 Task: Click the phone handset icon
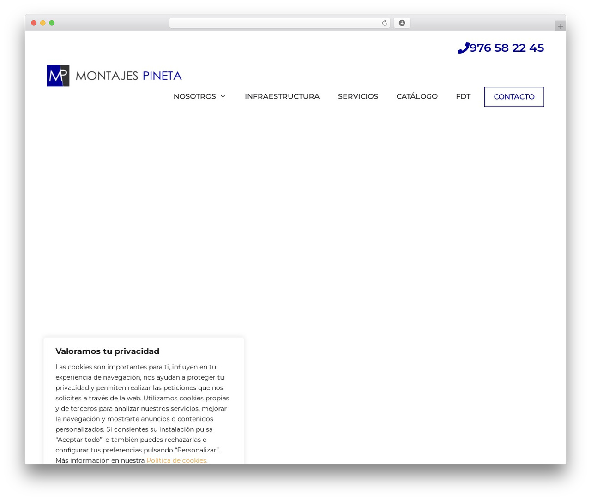pyautogui.click(x=463, y=48)
